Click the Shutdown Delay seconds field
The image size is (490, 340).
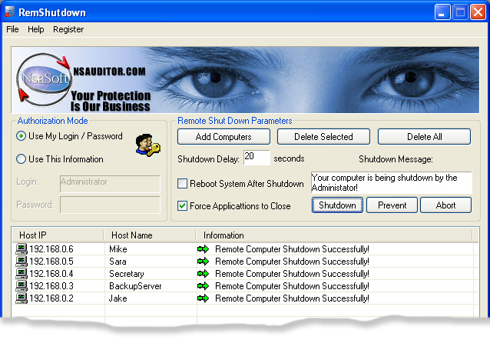[257, 158]
